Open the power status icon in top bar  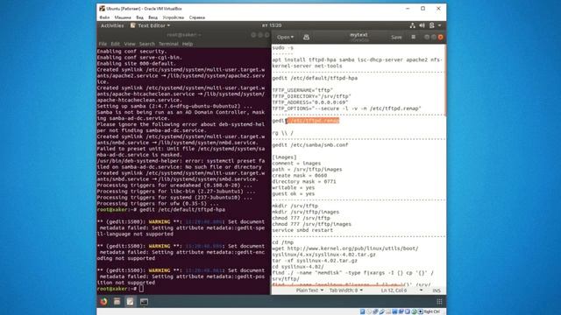432,25
